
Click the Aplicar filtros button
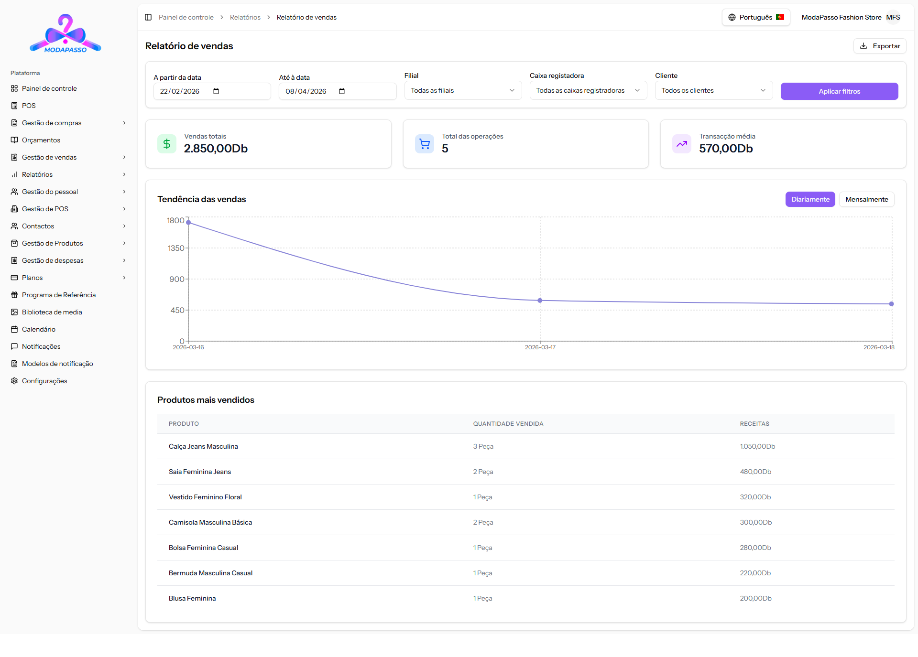(x=839, y=91)
